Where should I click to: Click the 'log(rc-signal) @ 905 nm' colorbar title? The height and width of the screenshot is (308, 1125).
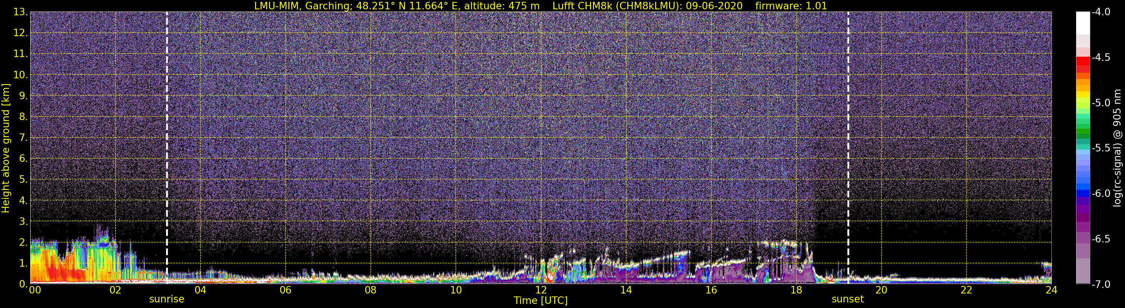(1117, 148)
